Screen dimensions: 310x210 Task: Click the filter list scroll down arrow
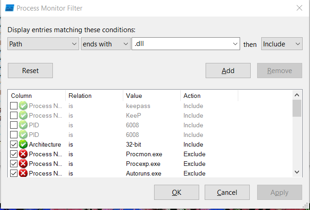[x=297, y=171]
